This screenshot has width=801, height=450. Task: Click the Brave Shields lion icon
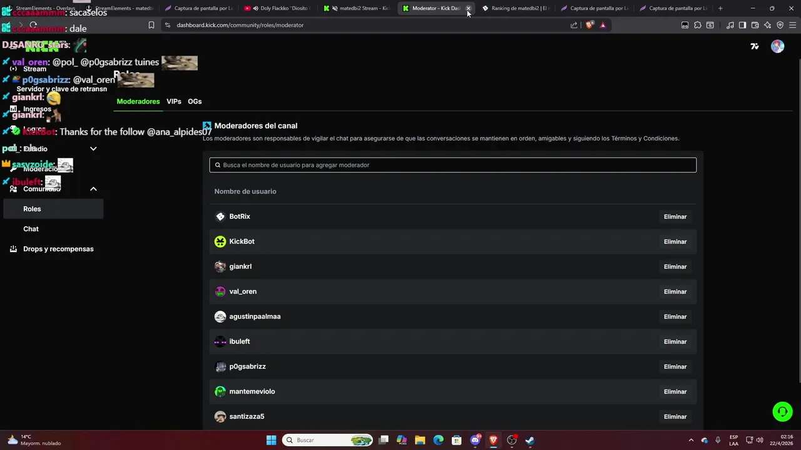(589, 25)
